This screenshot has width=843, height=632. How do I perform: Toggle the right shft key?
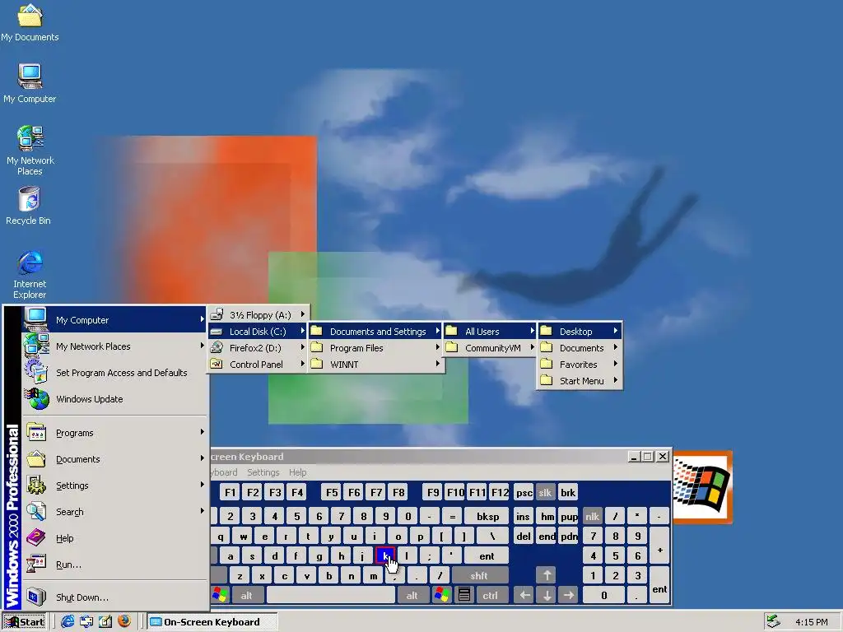click(x=479, y=575)
